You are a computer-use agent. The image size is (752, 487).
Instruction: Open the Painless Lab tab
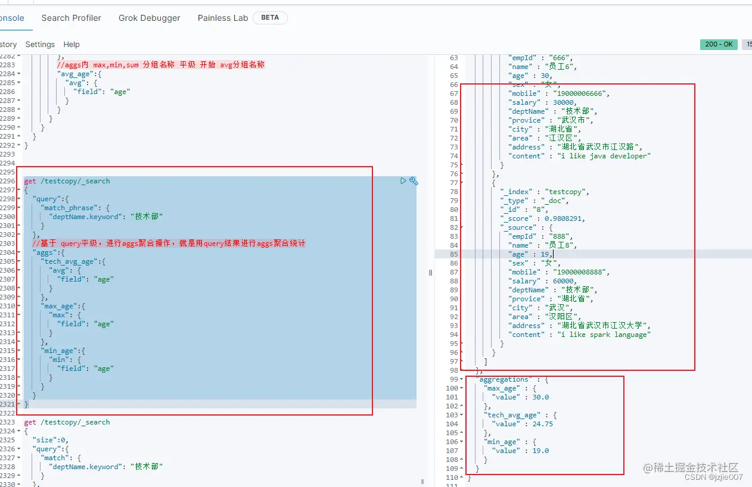(222, 18)
